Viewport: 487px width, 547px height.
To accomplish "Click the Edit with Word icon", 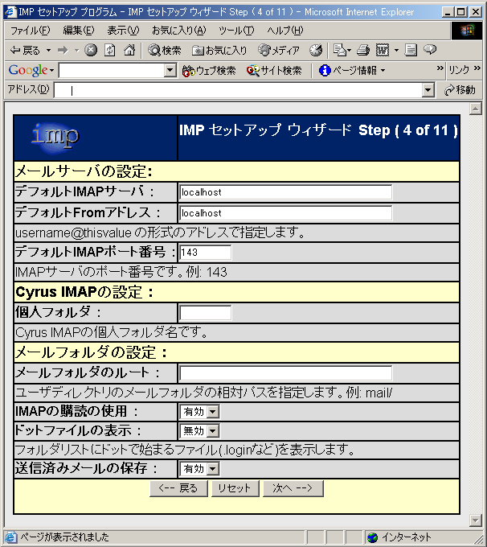I will pos(383,50).
